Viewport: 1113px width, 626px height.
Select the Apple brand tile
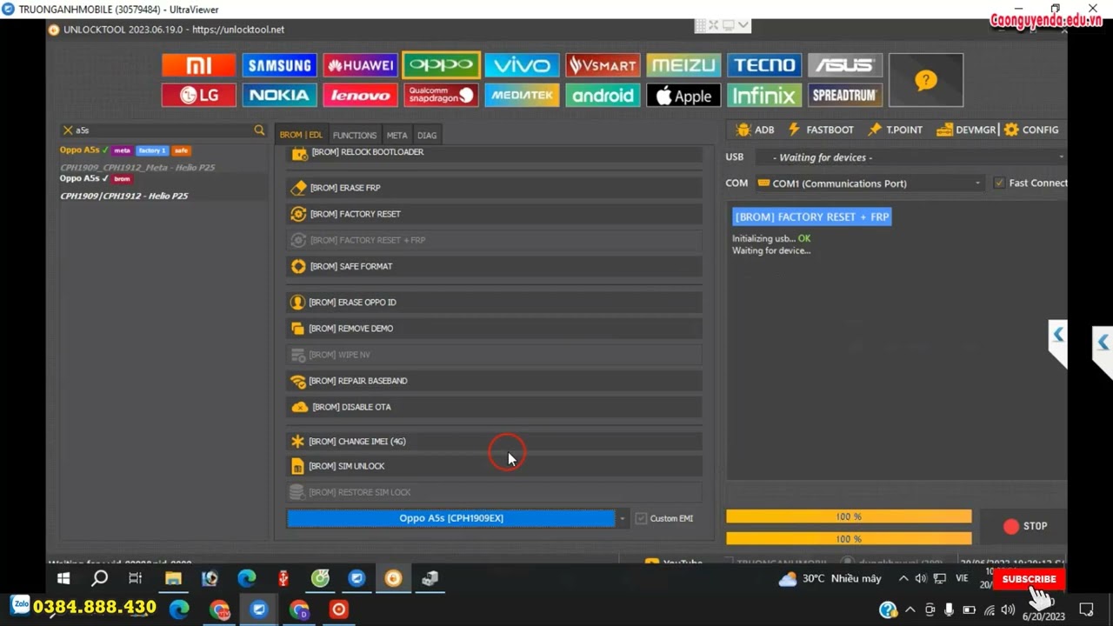683,95
